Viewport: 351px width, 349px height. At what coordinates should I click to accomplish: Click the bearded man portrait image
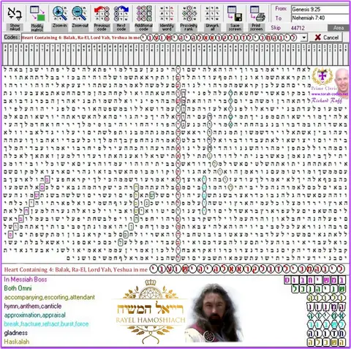point(214,312)
